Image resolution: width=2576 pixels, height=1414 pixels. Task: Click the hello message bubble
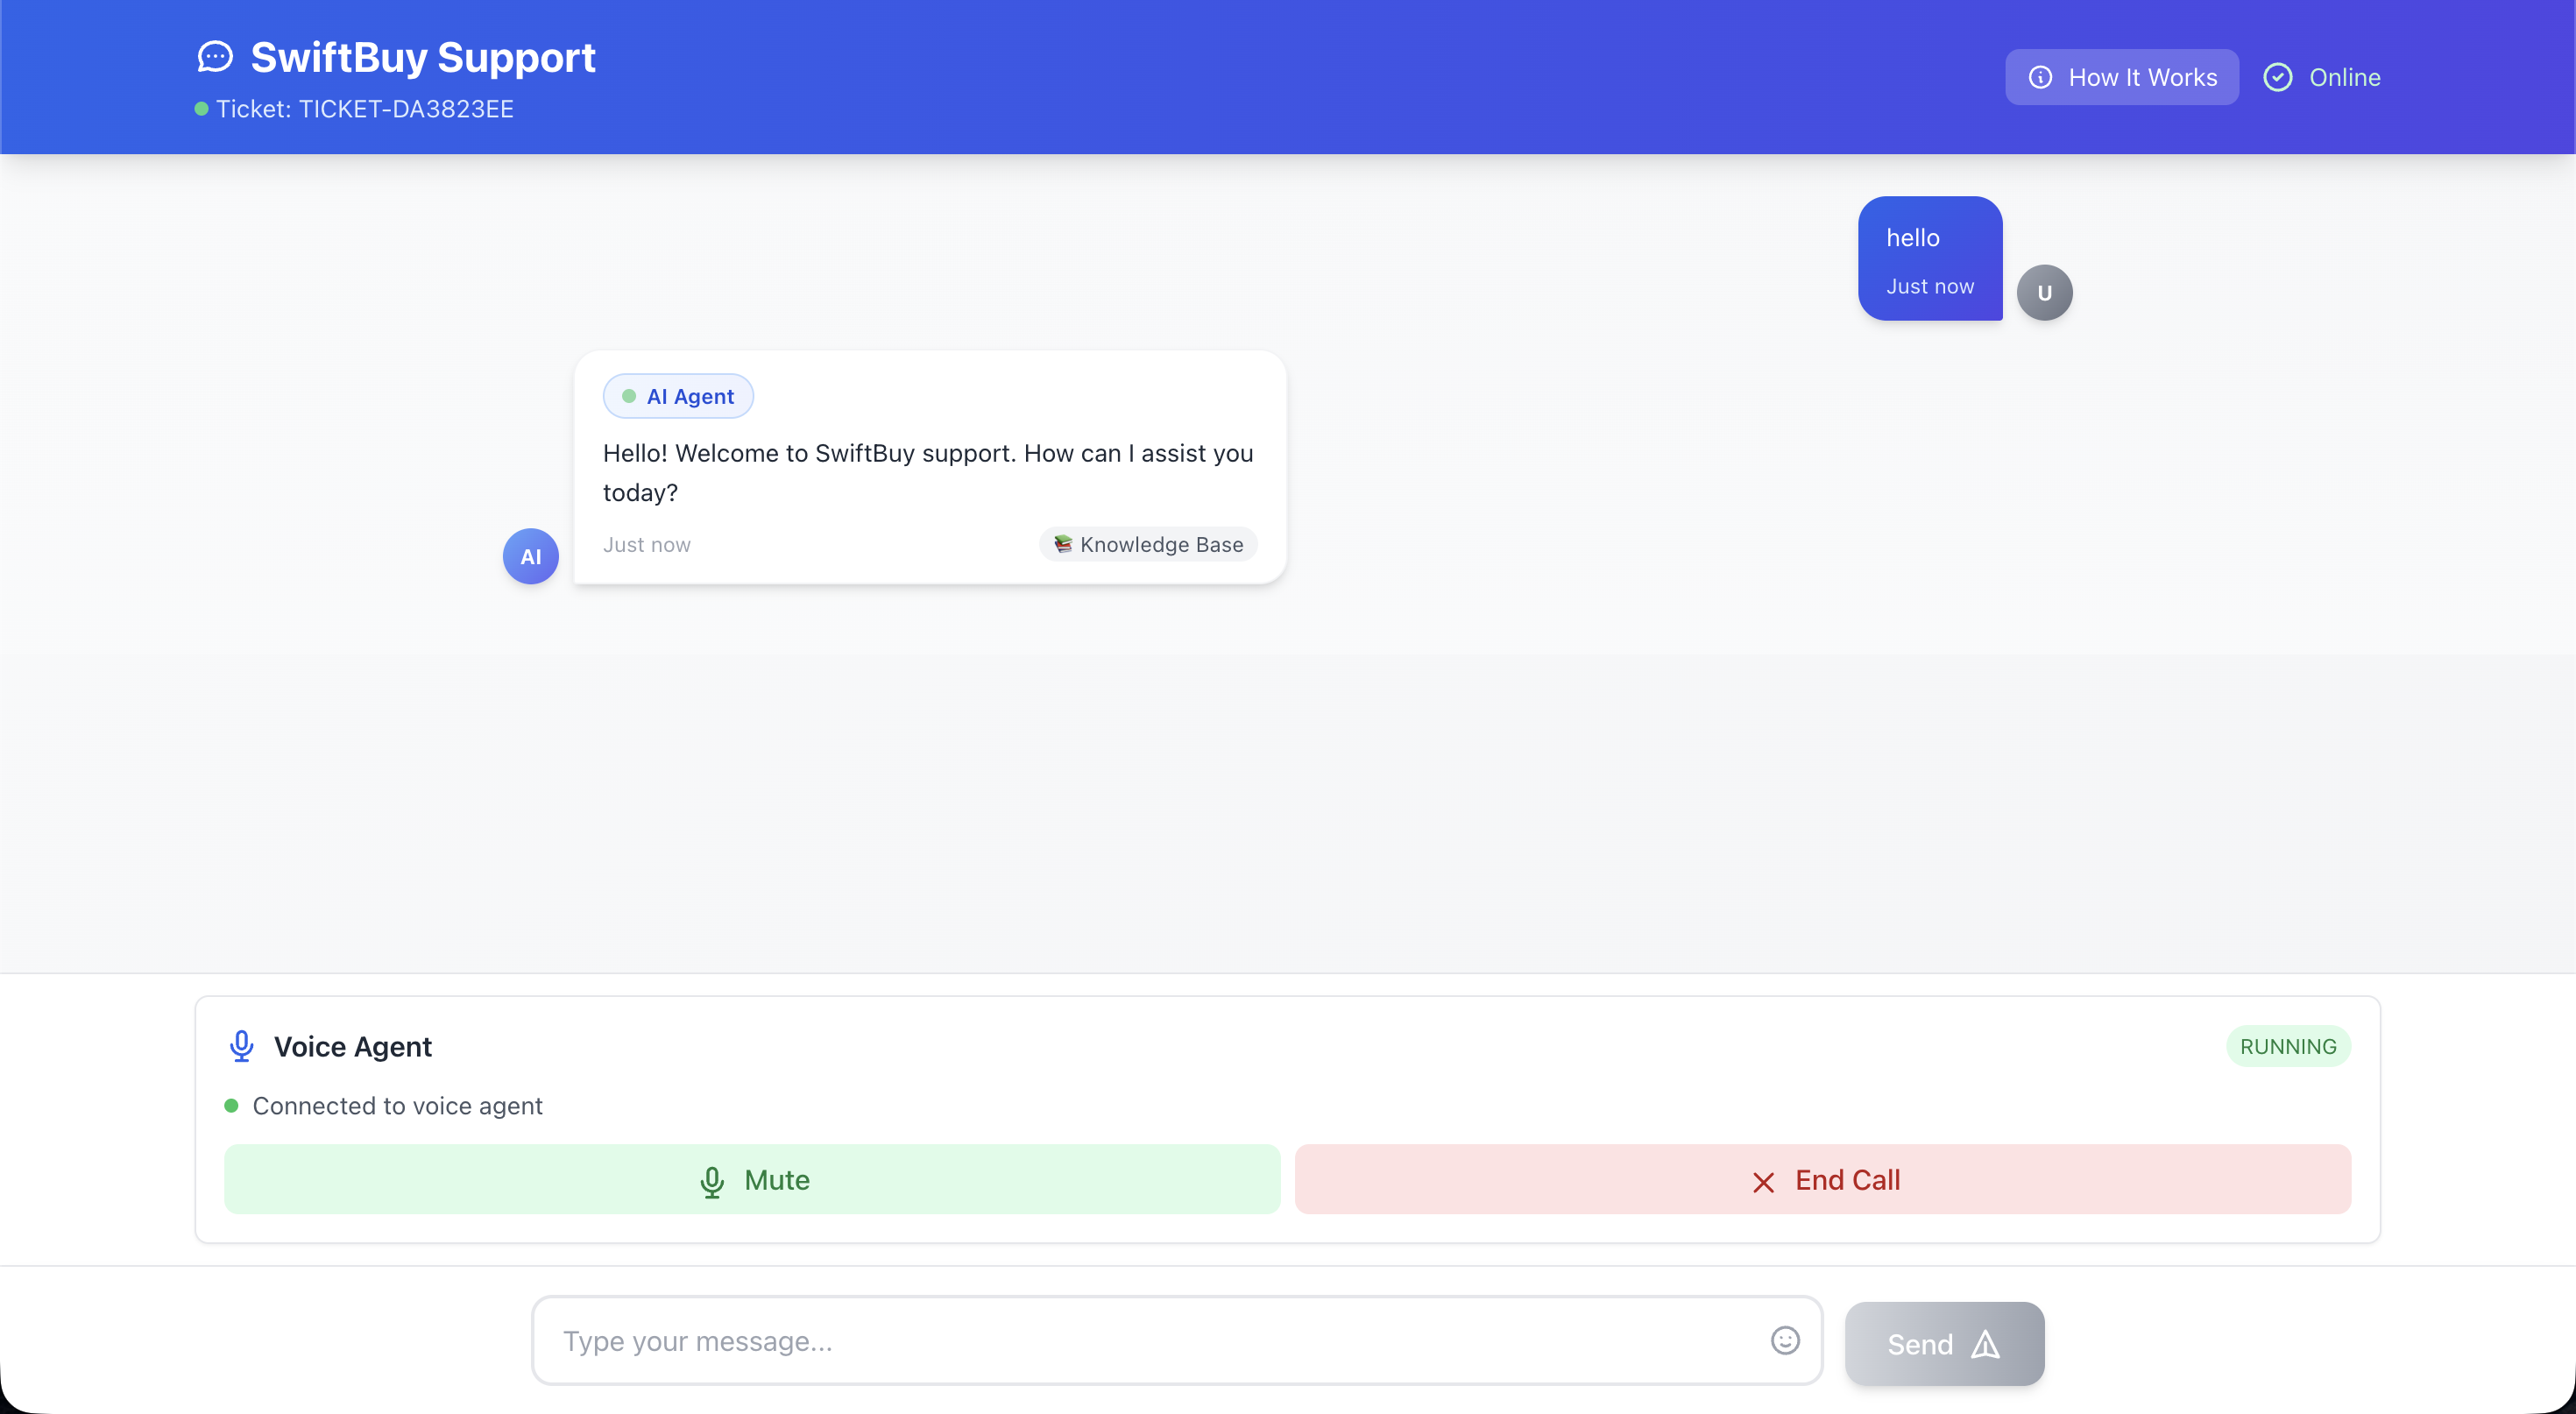tap(1929, 258)
